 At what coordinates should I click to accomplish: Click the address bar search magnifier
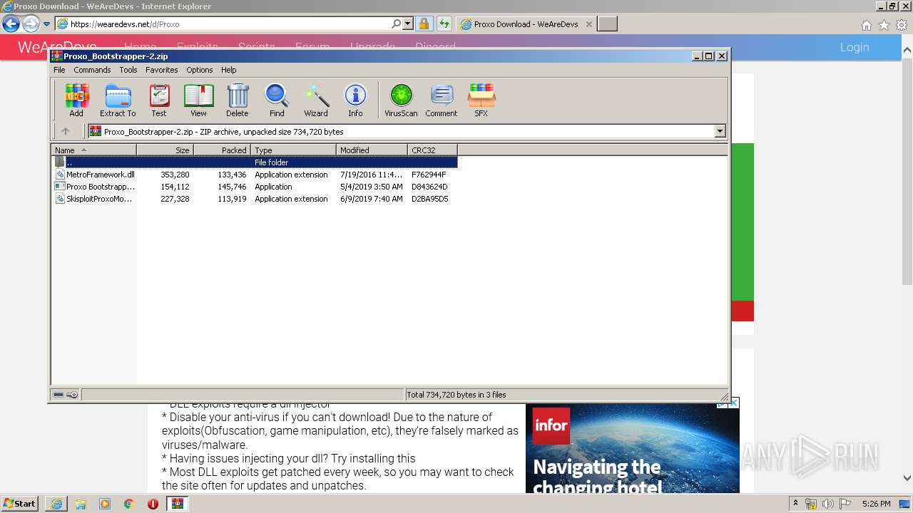[x=397, y=24]
